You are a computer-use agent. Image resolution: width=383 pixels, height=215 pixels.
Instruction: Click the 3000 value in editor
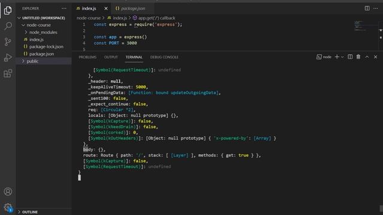(x=132, y=43)
